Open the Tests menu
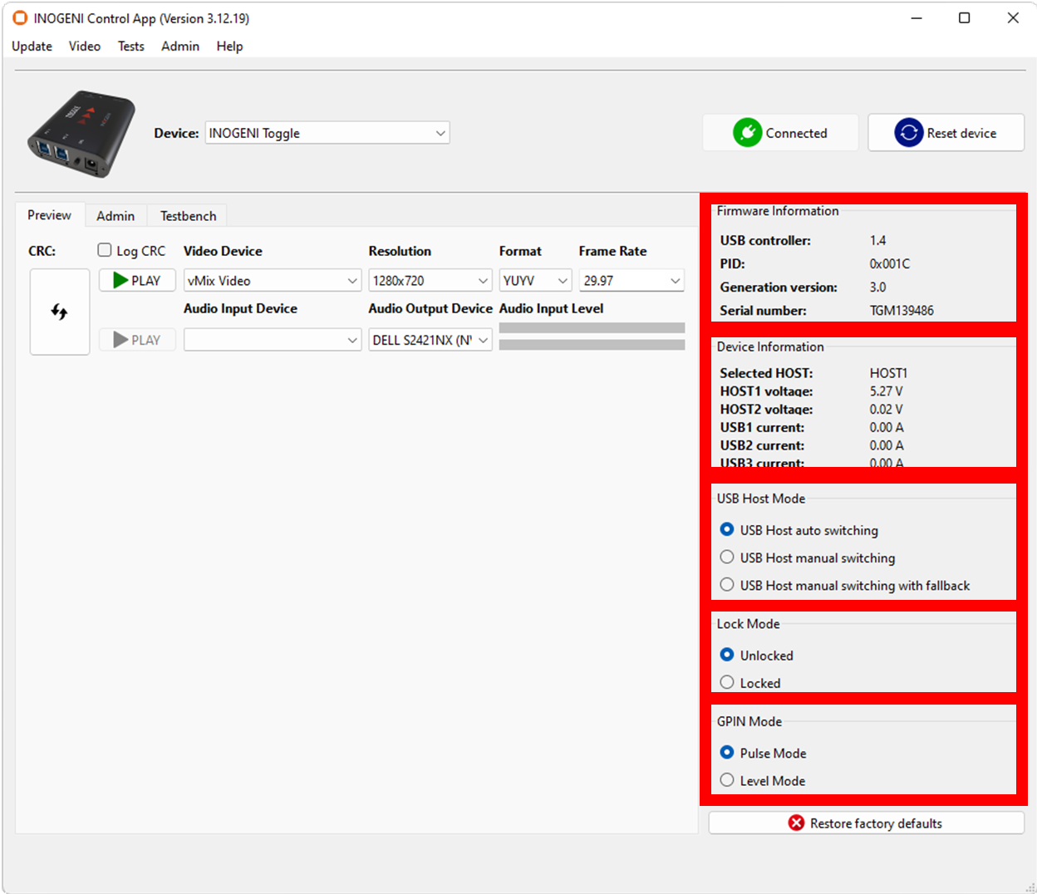This screenshot has height=894, width=1037. tap(130, 47)
